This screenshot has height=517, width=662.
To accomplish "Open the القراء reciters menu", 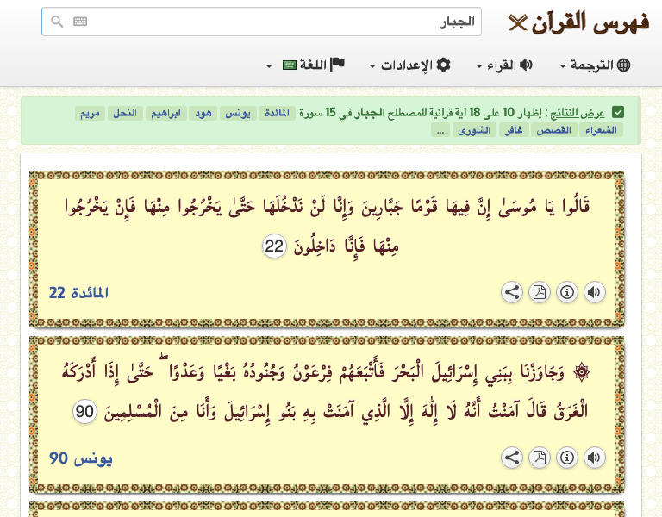I will (504, 65).
